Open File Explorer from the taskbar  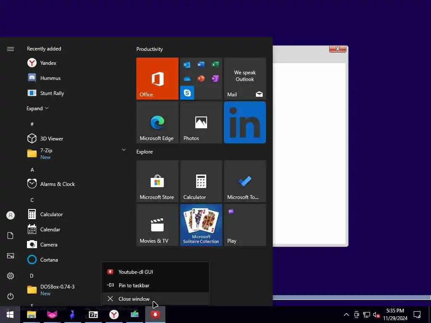(31, 315)
